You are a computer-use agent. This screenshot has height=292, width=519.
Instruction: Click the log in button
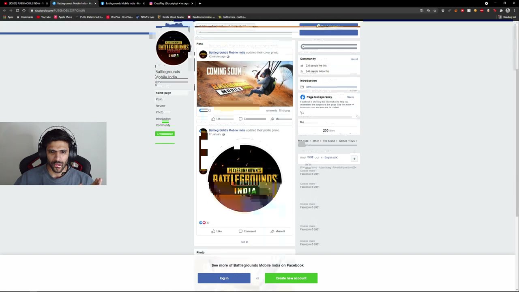tap(224, 278)
